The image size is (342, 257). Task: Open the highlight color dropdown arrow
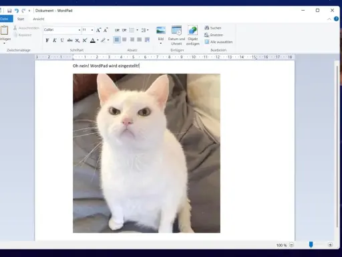(108, 40)
